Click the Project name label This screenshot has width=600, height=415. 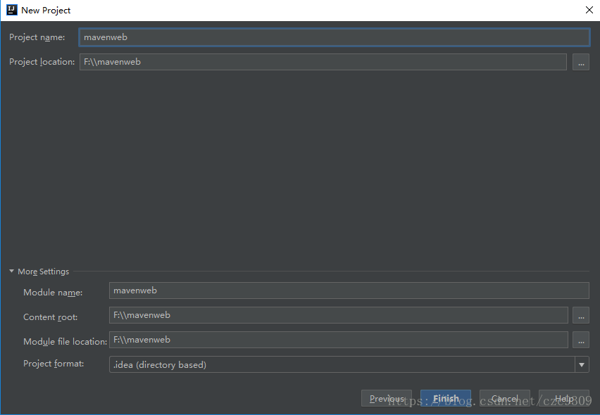(37, 37)
